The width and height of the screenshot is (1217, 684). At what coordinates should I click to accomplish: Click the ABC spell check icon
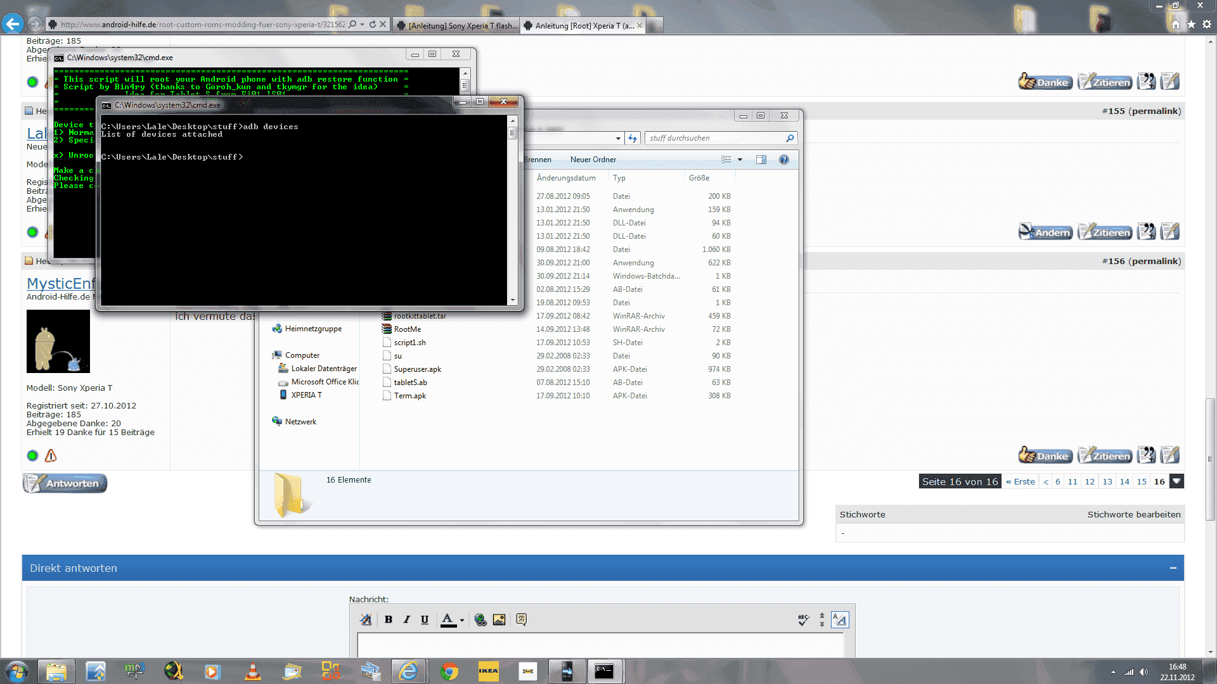coord(804,619)
